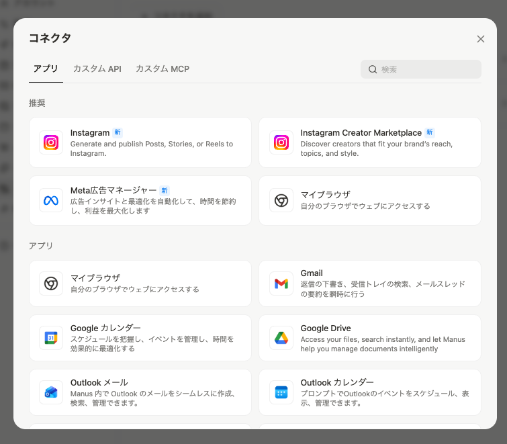Click the マイブラウザ Chrome icon under 推奨

(281, 200)
